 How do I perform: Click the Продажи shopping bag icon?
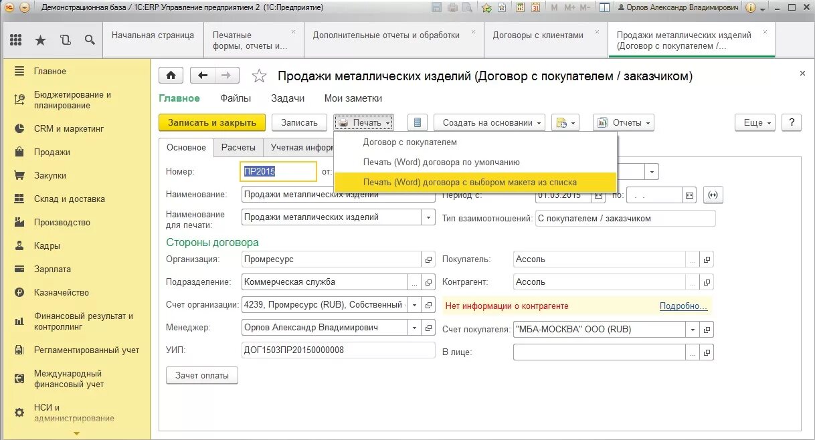point(19,152)
